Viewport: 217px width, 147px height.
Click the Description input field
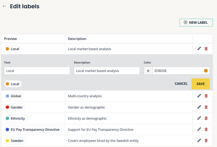(x=107, y=71)
